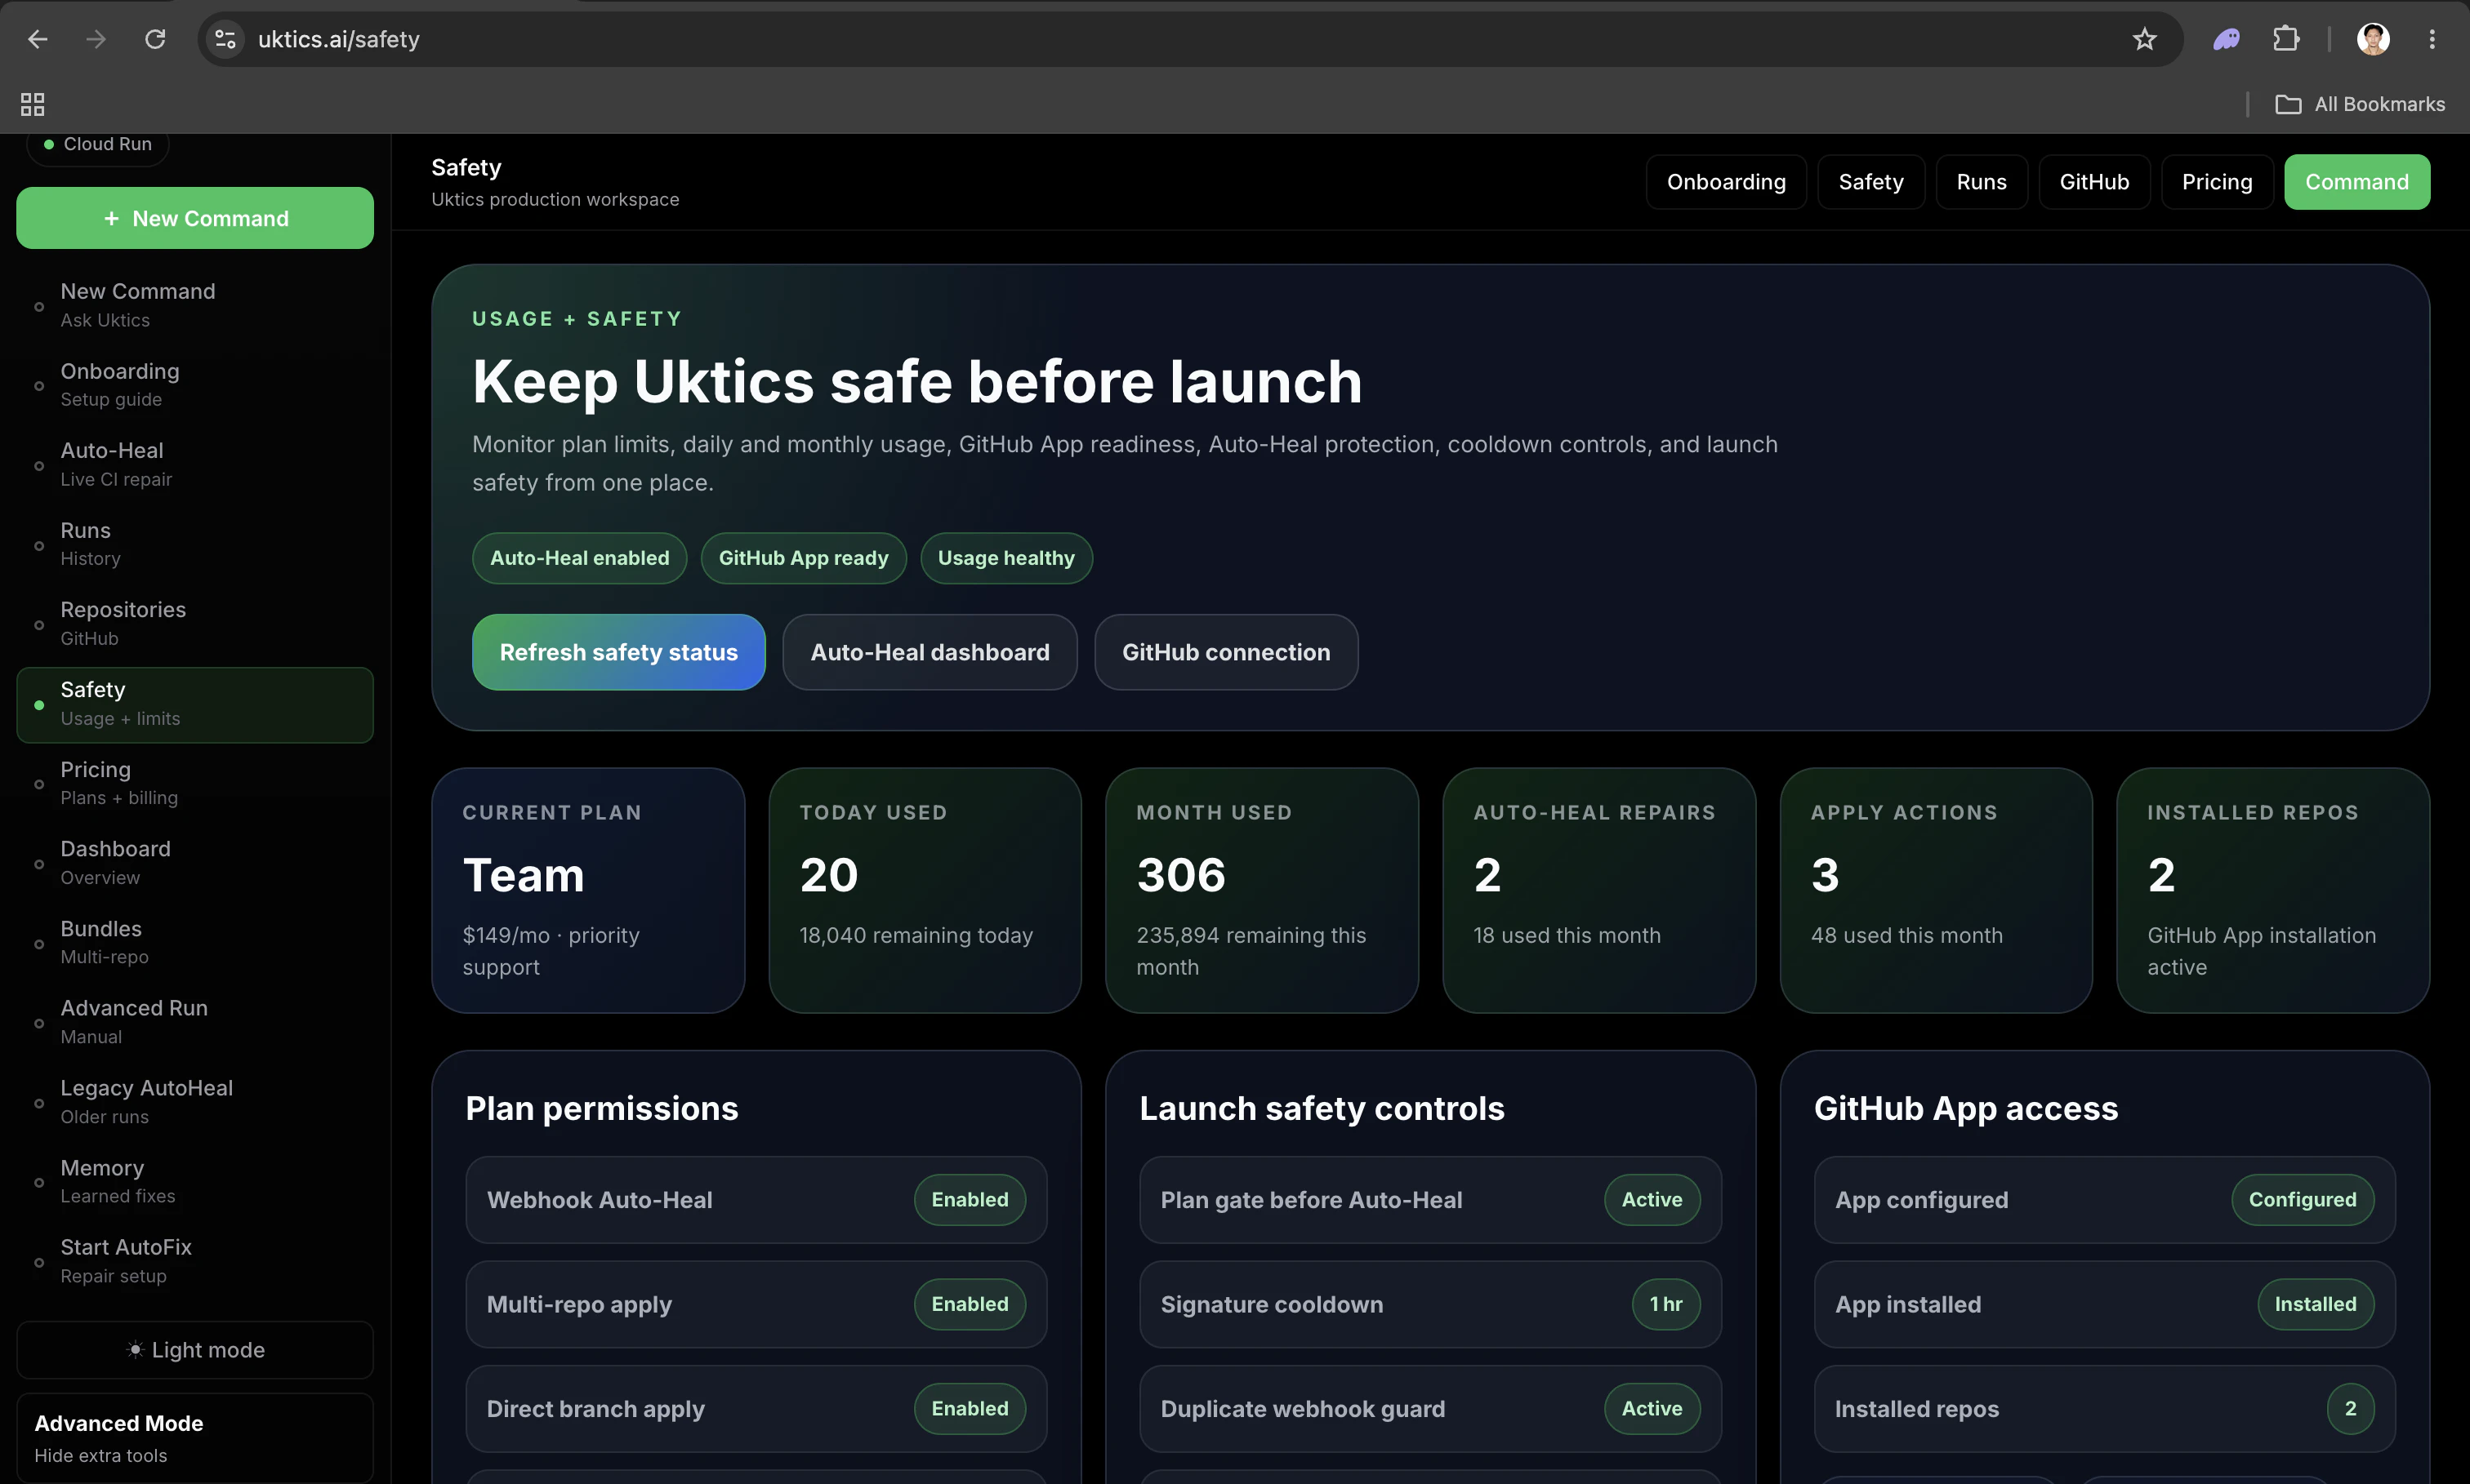
Task: Click Enabled badge for Webhook Auto-Heal
Action: [970, 1200]
